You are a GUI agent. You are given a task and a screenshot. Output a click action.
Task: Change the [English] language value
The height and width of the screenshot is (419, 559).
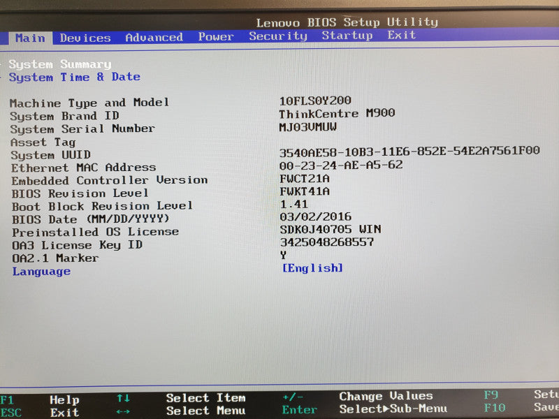click(x=312, y=268)
